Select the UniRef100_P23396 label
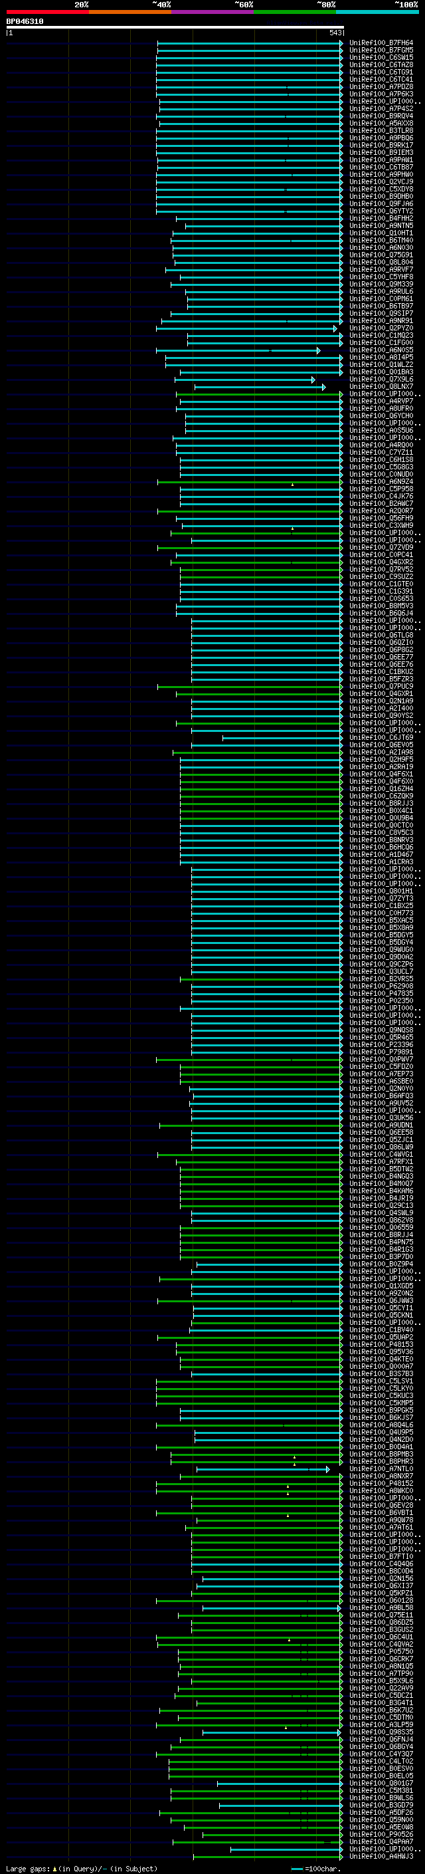This screenshot has height=1874, width=425. coord(381,1044)
